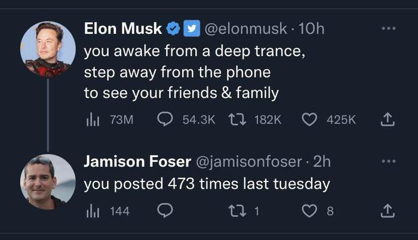Viewport: 418px width, 240px height.
Task: Reply to Elon Musk's tweet with 54.3K replies
Action: tap(165, 120)
